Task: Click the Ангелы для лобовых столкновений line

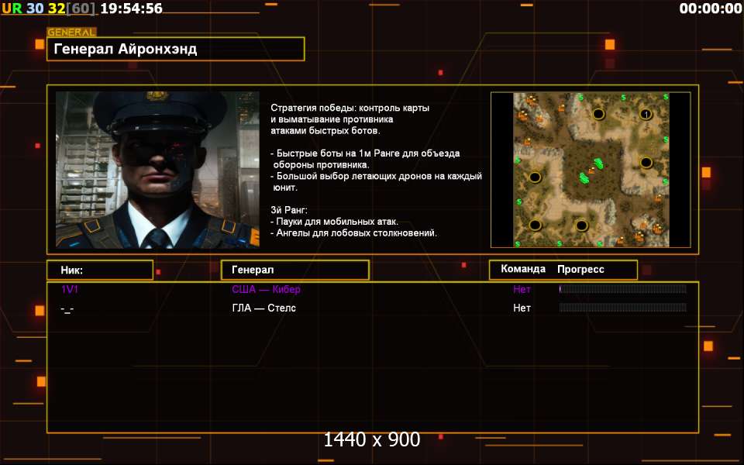Action: (x=353, y=233)
